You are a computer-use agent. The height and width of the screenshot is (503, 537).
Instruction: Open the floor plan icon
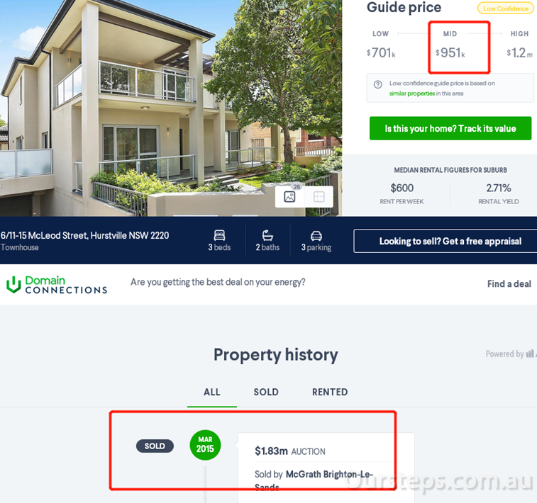click(x=319, y=197)
